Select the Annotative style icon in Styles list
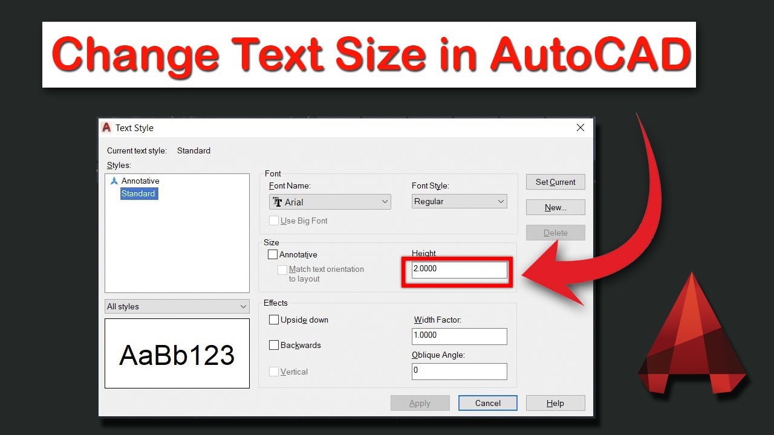 114,181
